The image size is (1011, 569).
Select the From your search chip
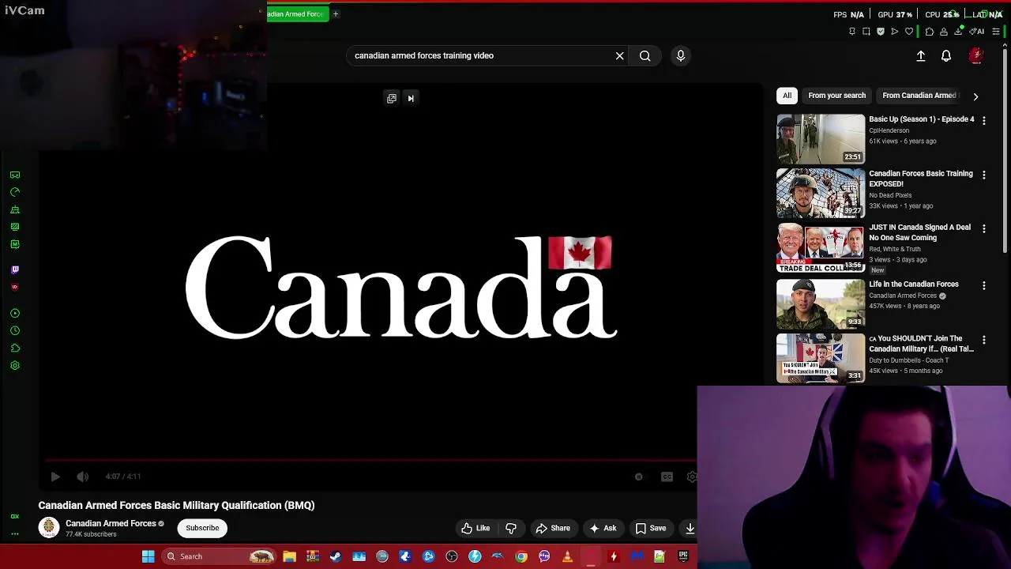(836, 96)
